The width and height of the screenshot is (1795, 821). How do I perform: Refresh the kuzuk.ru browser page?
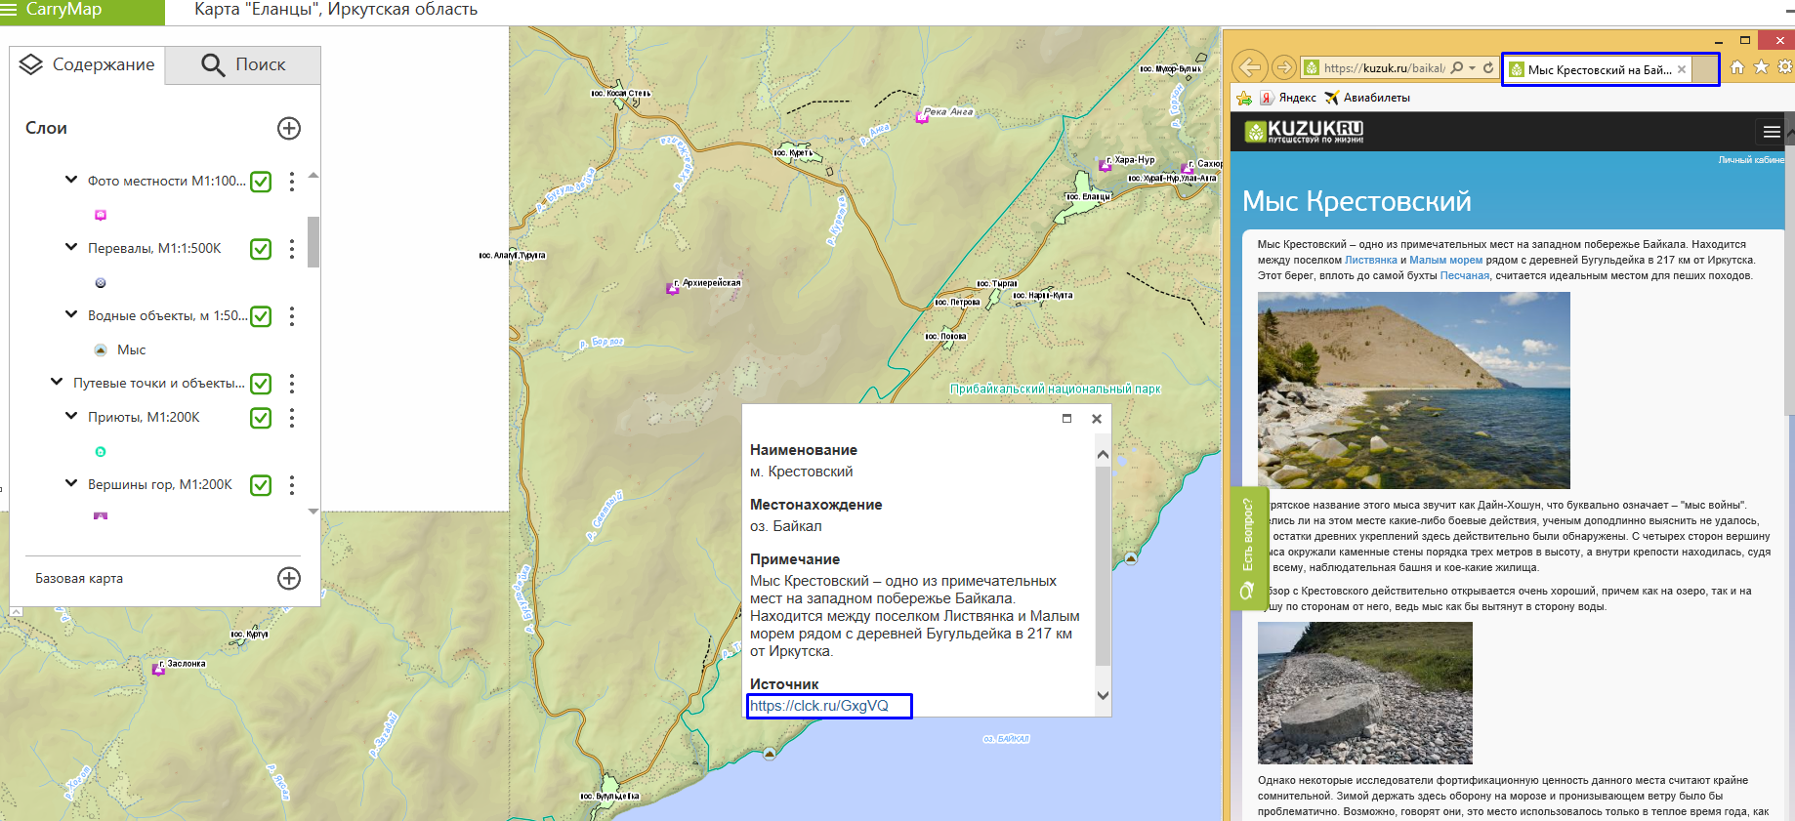1488,68
